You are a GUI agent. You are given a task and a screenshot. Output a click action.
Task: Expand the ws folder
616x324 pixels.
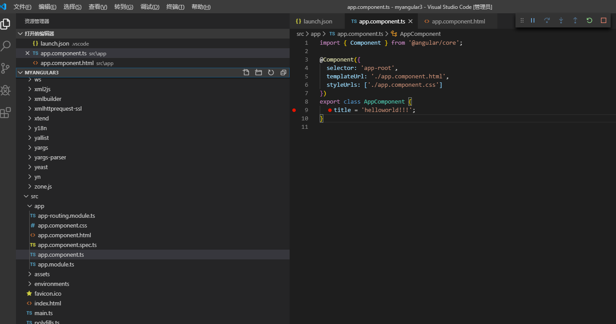click(153, 80)
